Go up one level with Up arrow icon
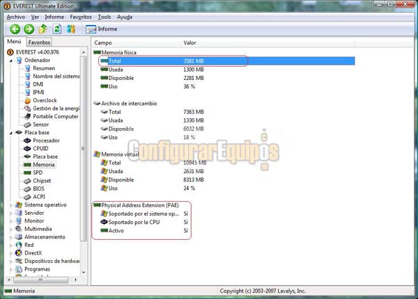The image size is (418, 299). [43, 29]
